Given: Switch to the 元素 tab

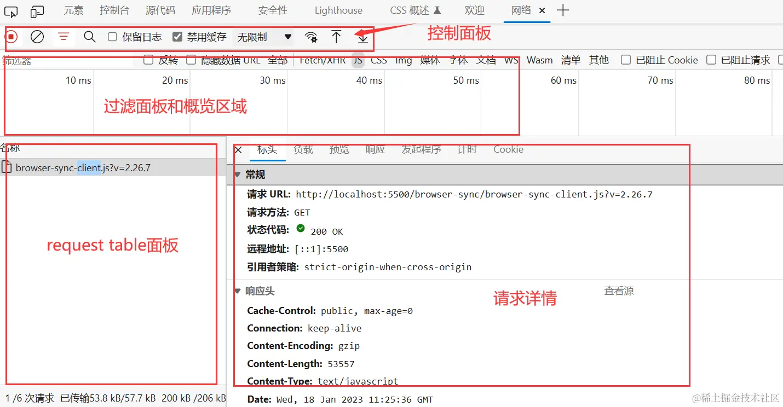Looking at the screenshot, I should tap(73, 10).
